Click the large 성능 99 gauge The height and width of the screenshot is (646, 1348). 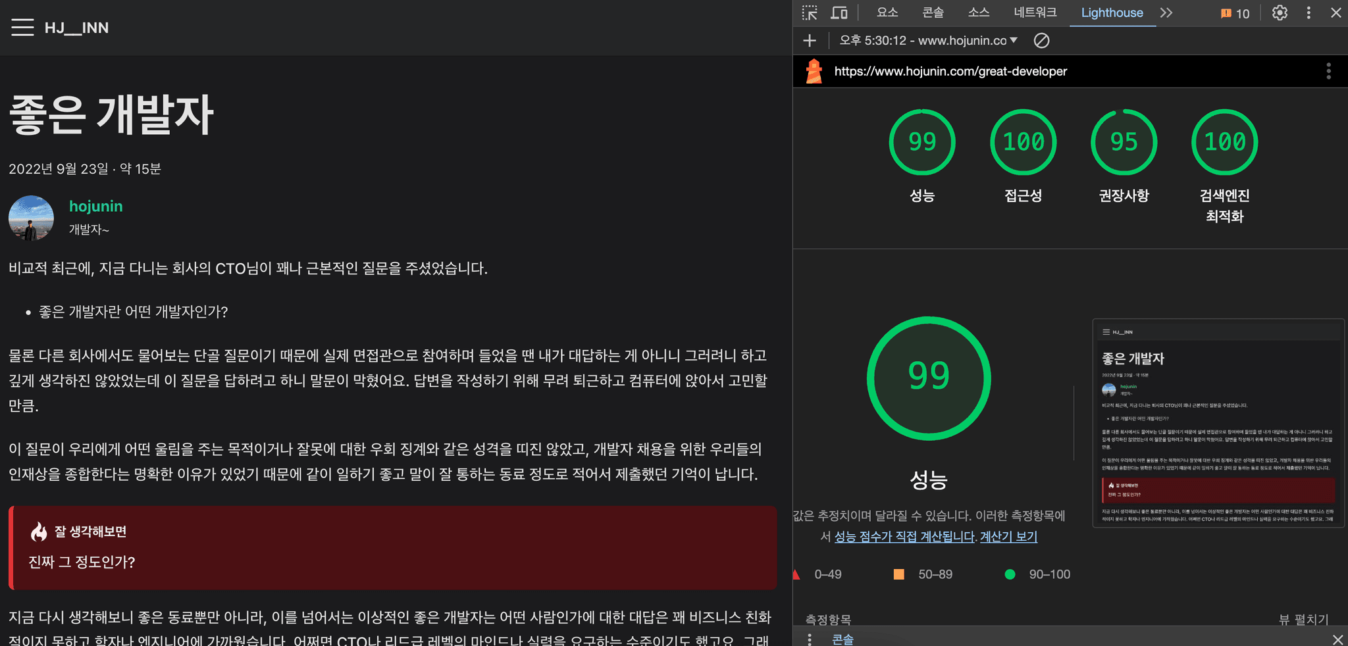929,378
